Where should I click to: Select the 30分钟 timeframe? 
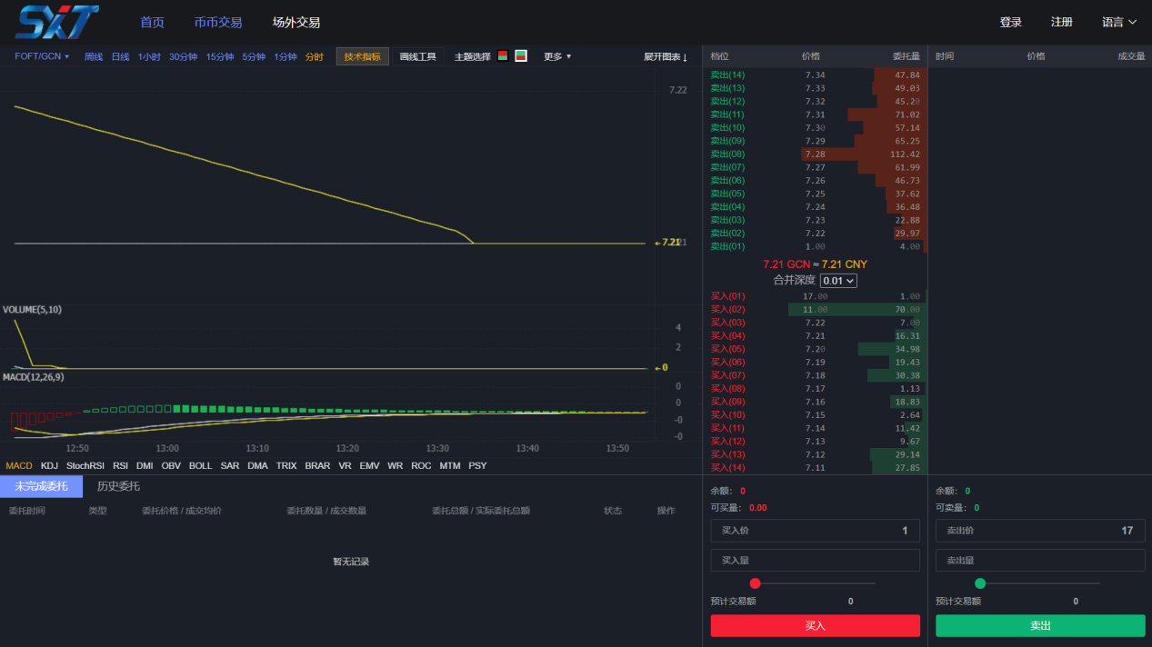183,56
